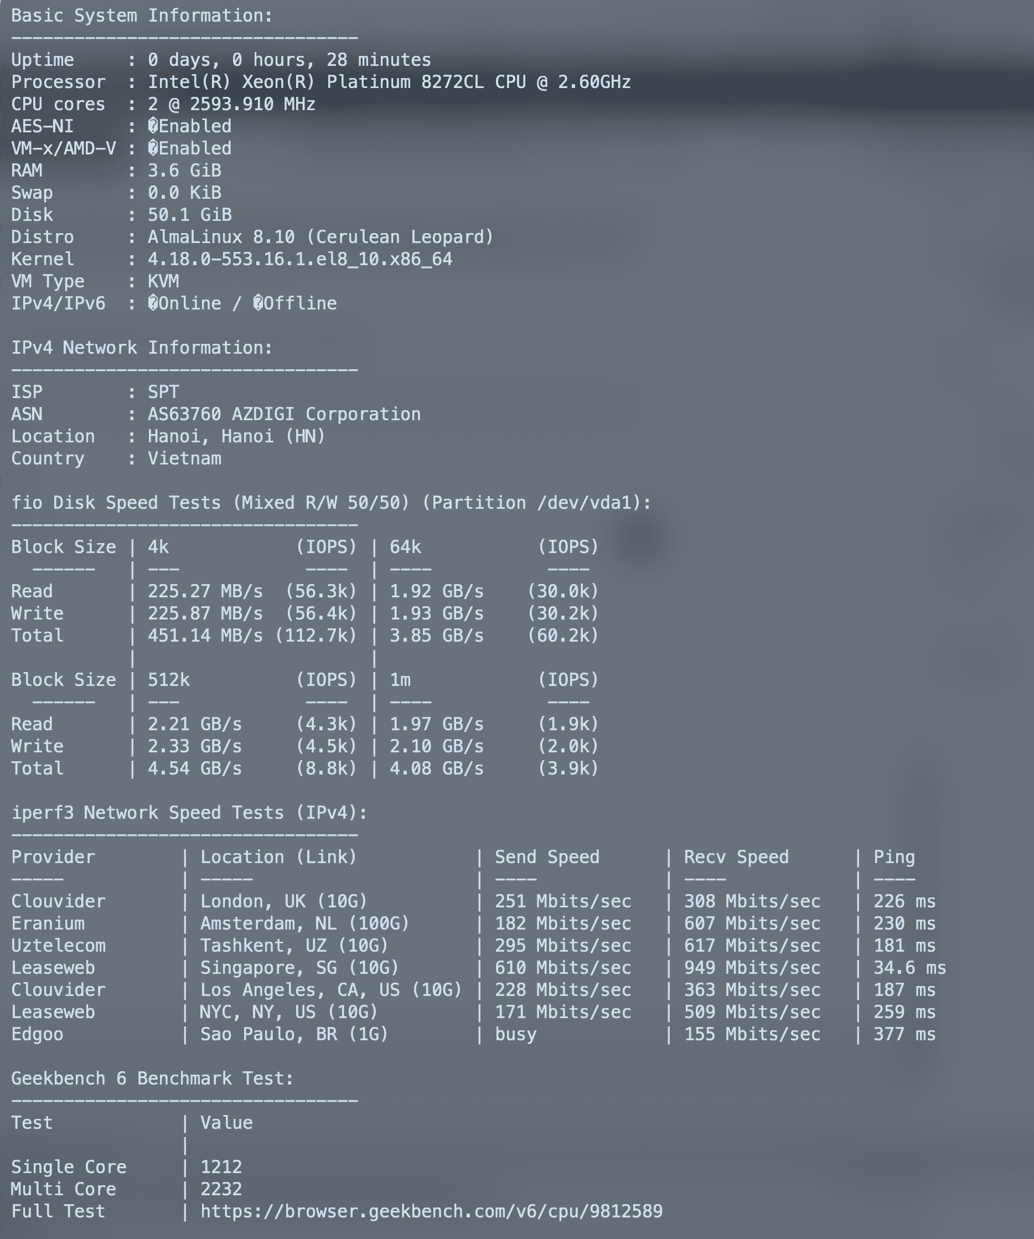Click the Intel Xeon Platinum processor name
The width and height of the screenshot is (1034, 1239).
[x=389, y=82]
